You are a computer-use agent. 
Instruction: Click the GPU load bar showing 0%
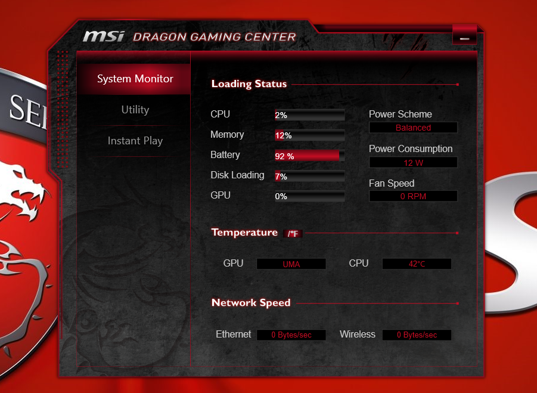tap(309, 196)
